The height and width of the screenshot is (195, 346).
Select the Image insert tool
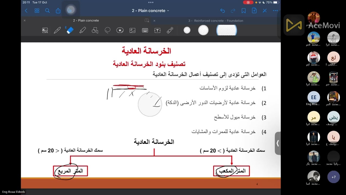[132, 31]
